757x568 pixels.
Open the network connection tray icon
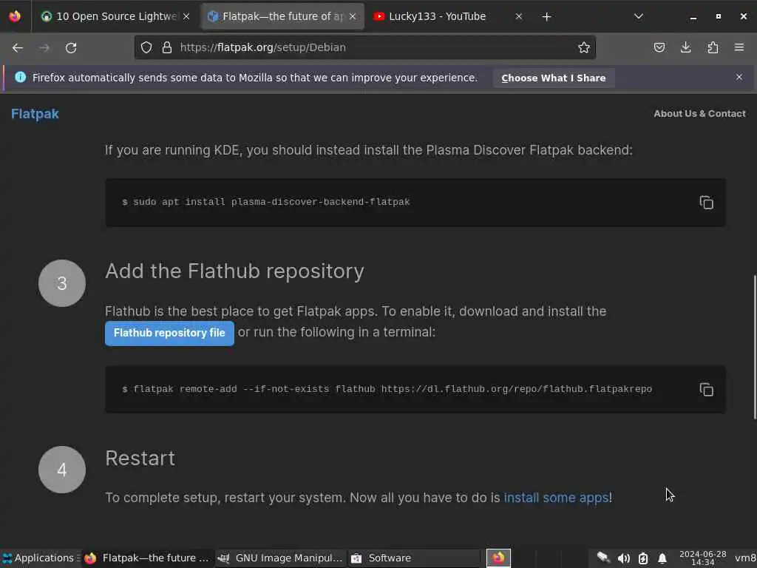click(x=603, y=558)
